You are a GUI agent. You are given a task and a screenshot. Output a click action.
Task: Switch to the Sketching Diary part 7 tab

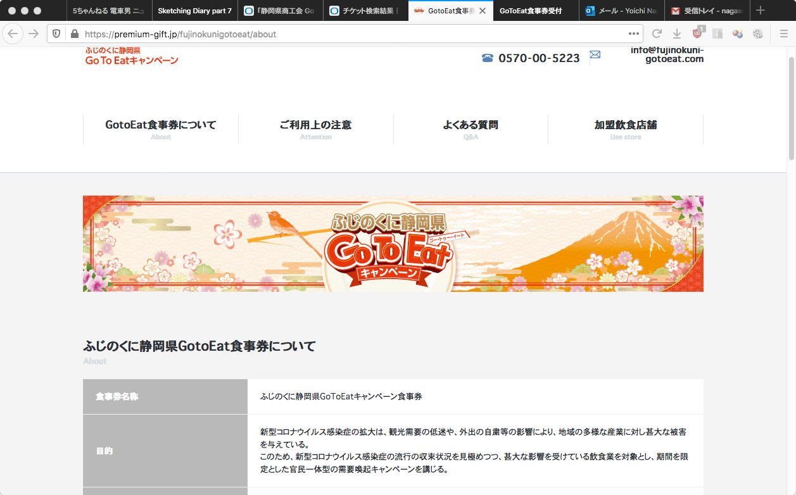[x=194, y=11]
